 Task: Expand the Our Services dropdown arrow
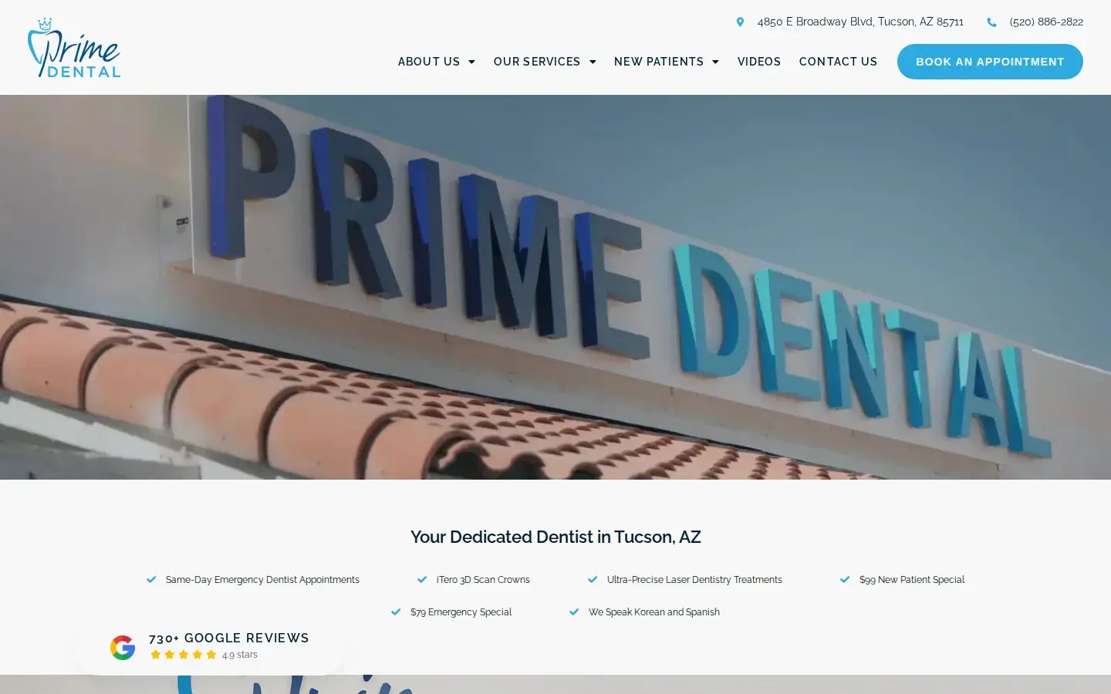pyautogui.click(x=593, y=62)
